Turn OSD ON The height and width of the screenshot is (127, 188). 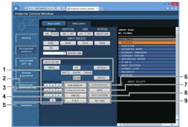tap(81, 34)
